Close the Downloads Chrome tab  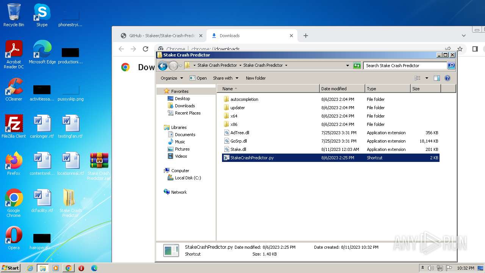tap(291, 36)
